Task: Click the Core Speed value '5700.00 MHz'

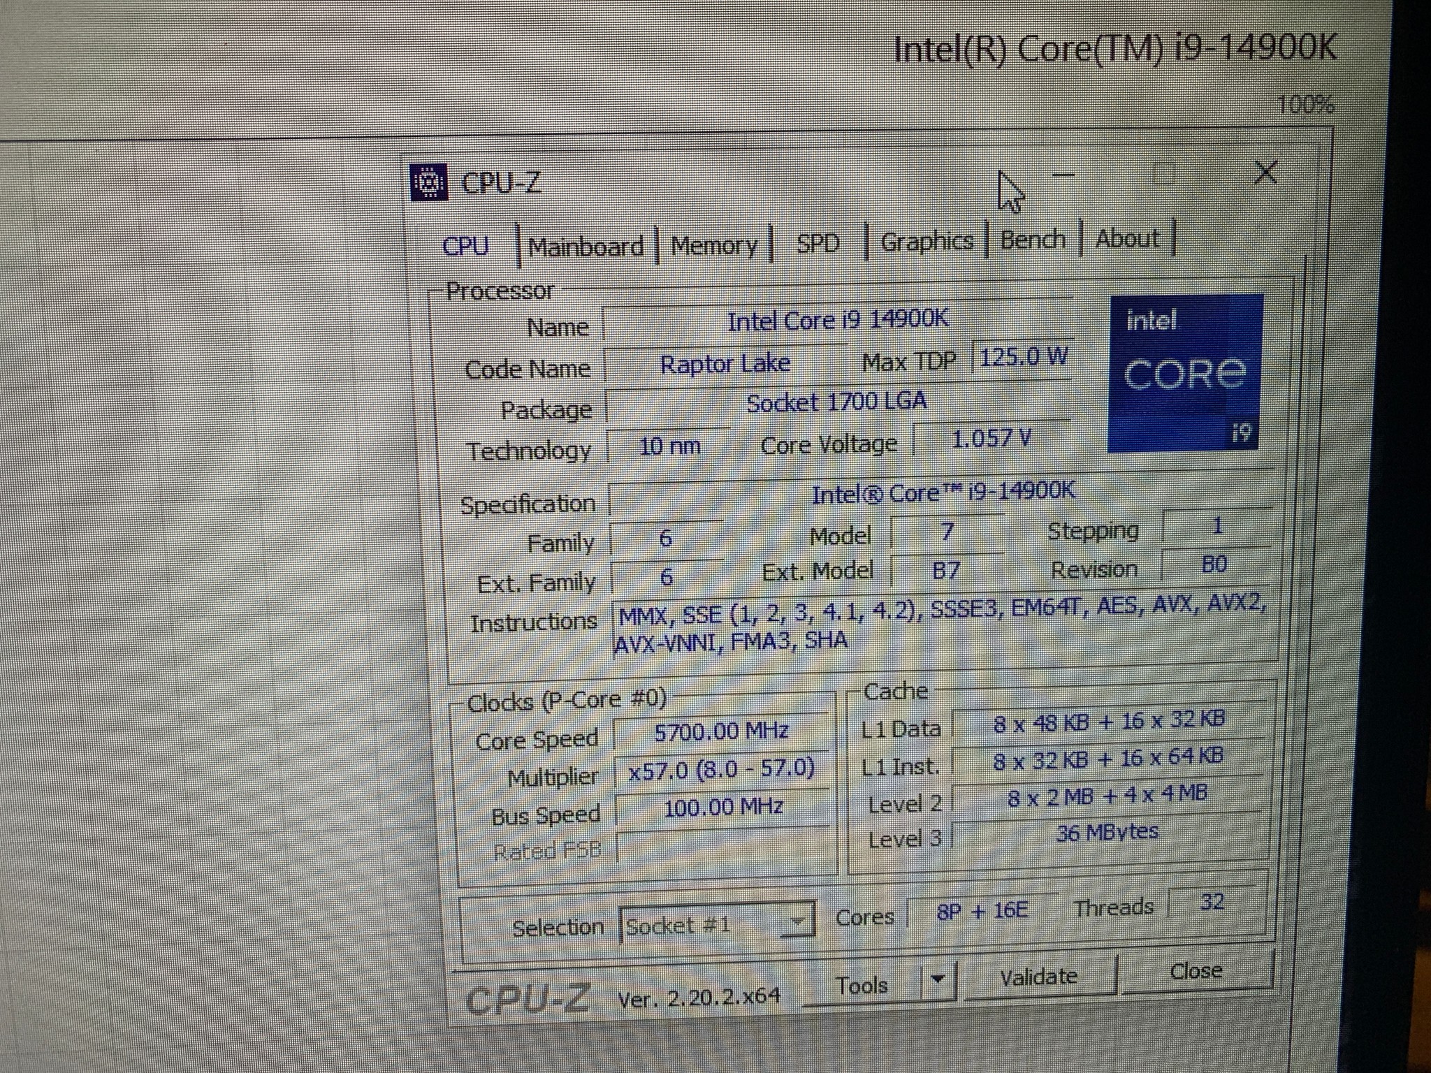Action: pyautogui.click(x=722, y=732)
